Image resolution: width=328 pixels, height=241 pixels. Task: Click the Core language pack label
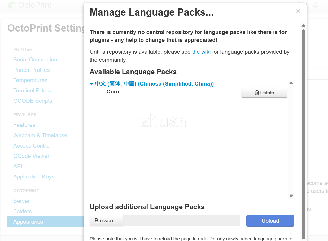(113, 92)
